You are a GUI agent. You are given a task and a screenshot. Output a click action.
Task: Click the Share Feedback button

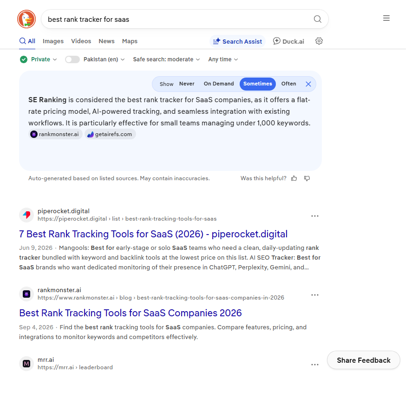[x=363, y=360]
